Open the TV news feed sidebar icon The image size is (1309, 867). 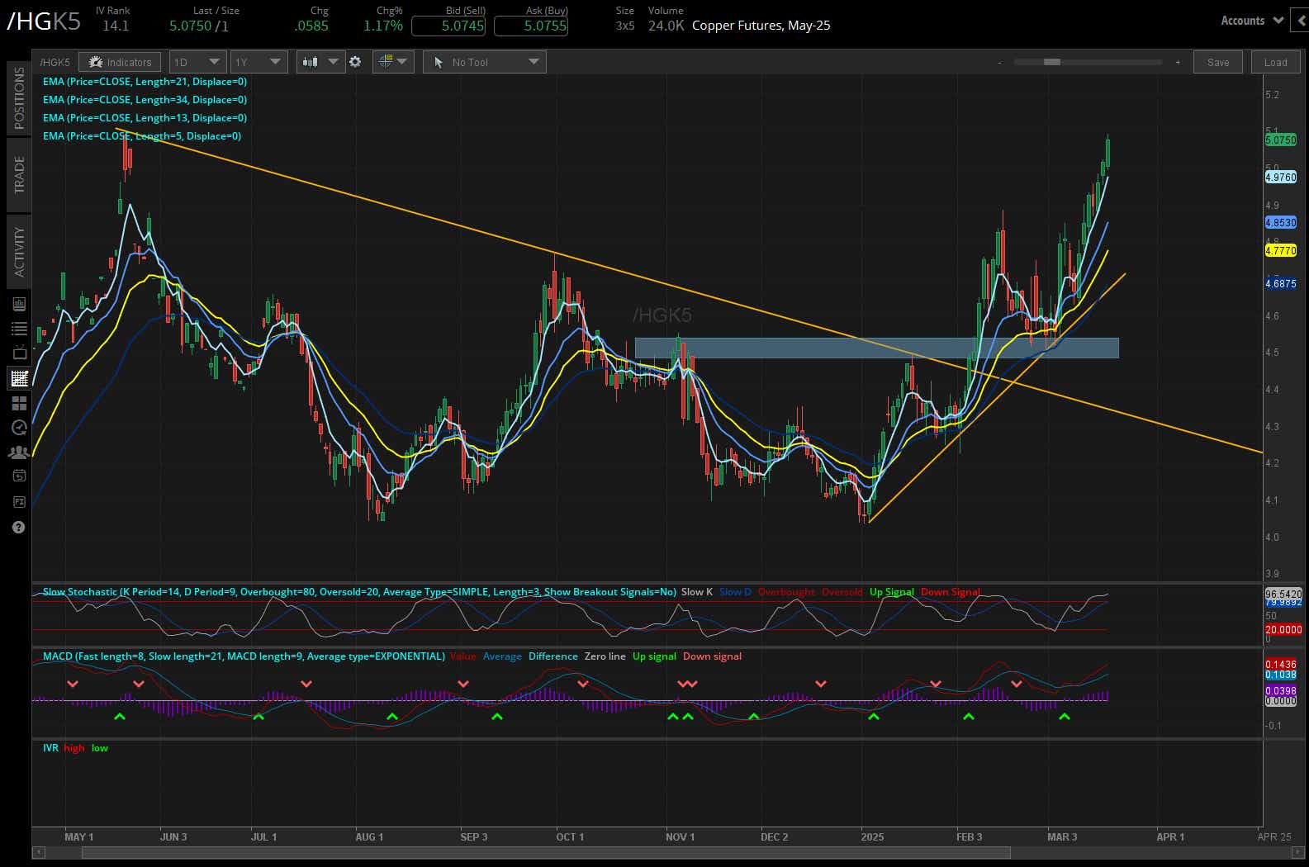19,353
